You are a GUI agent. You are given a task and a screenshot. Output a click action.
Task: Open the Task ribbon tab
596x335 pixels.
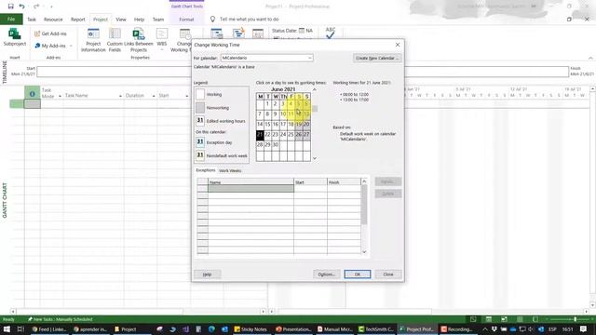[x=32, y=20]
